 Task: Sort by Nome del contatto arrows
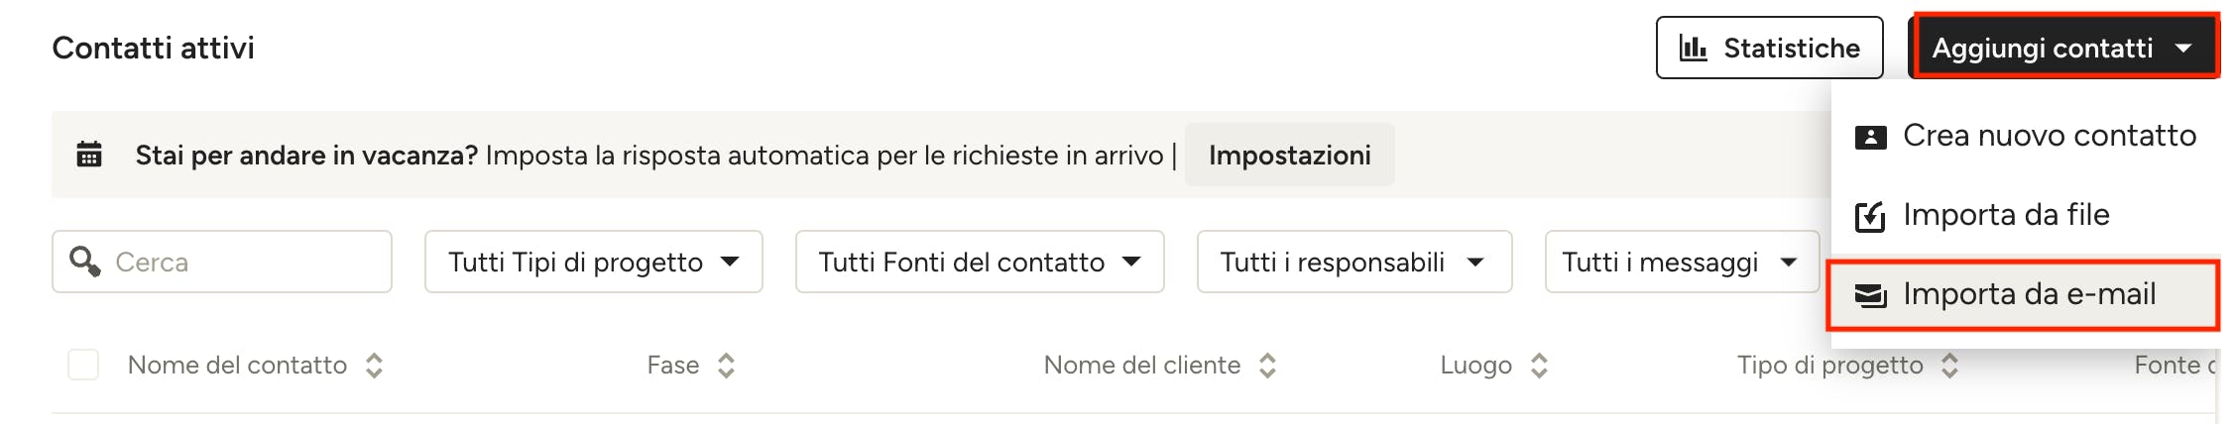(x=374, y=366)
